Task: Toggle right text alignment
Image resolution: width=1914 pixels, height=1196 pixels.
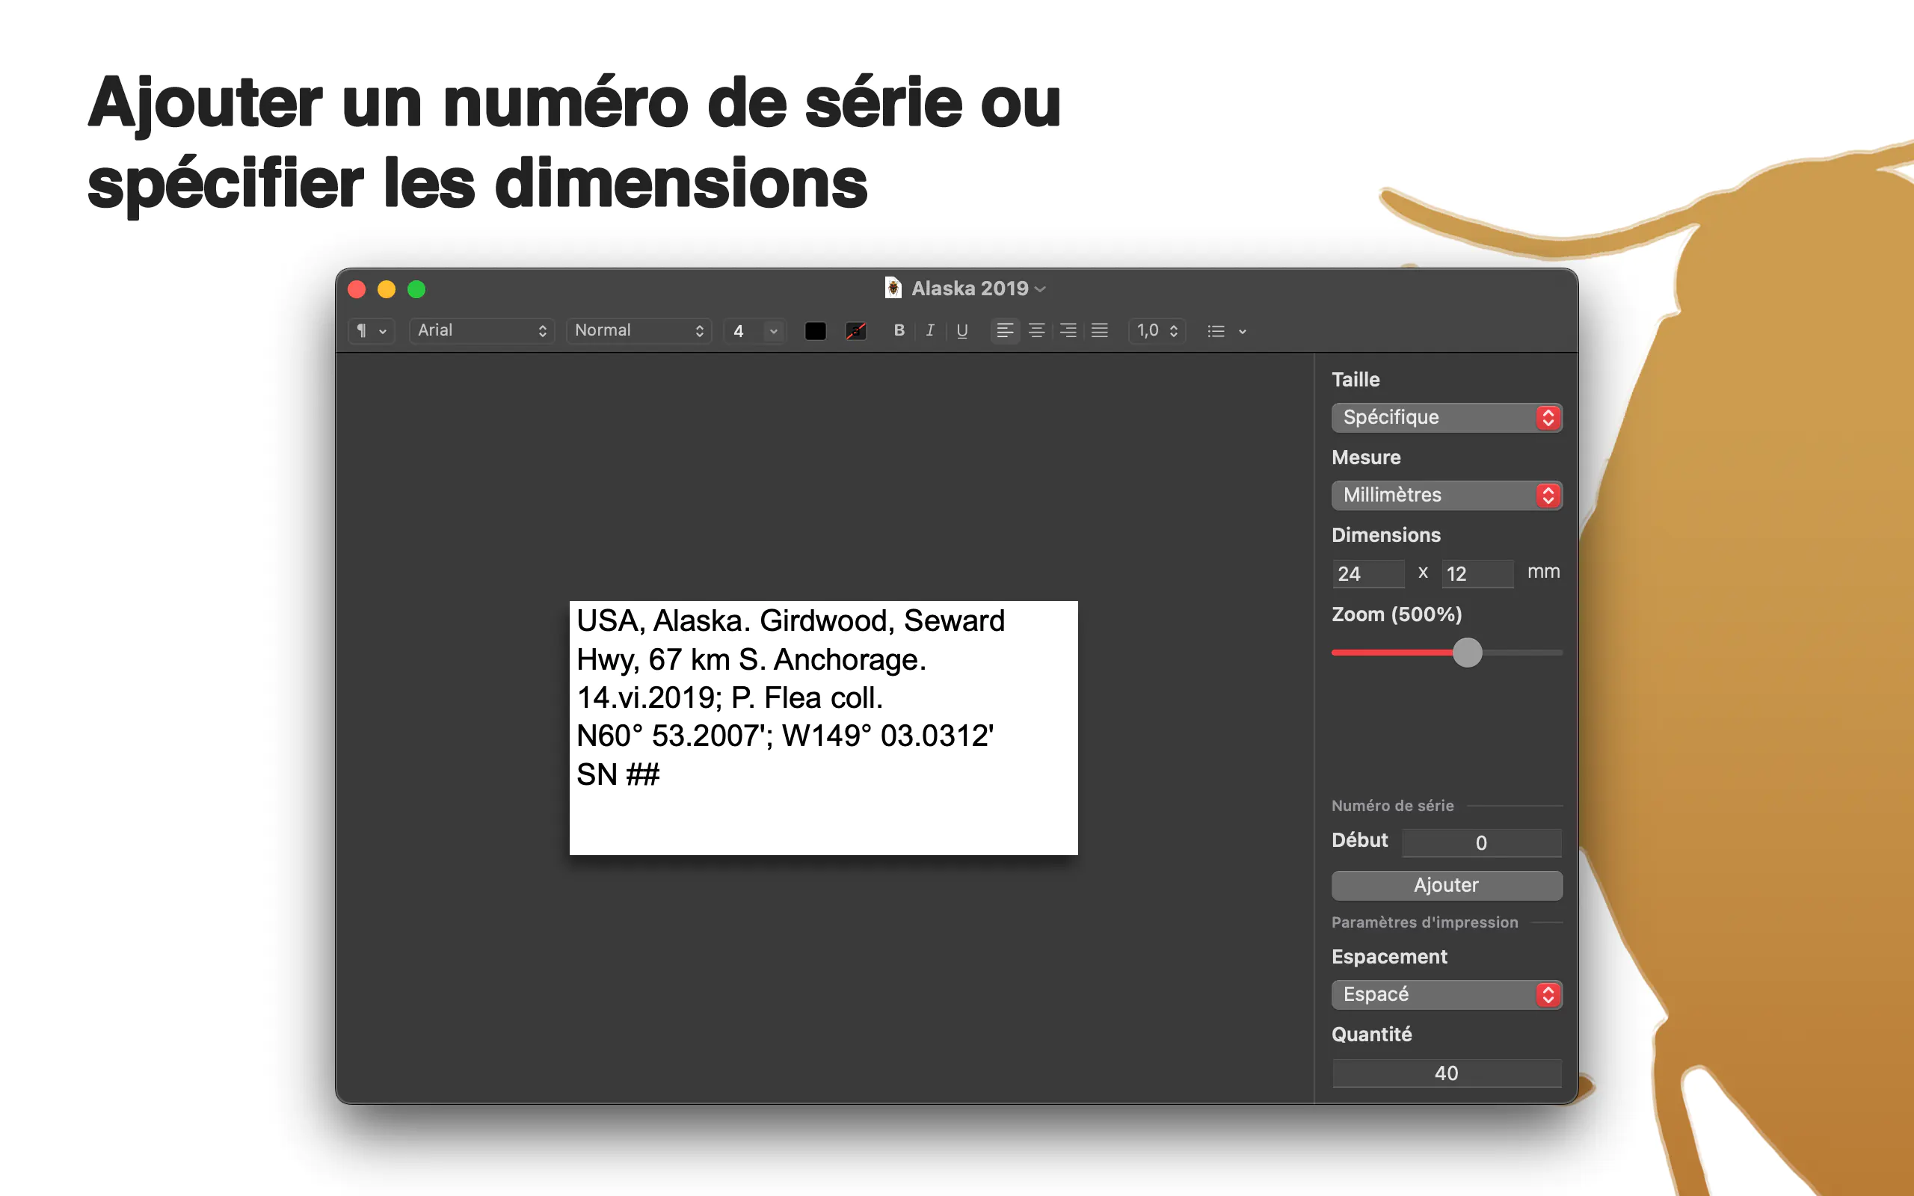Action: pos(1068,330)
